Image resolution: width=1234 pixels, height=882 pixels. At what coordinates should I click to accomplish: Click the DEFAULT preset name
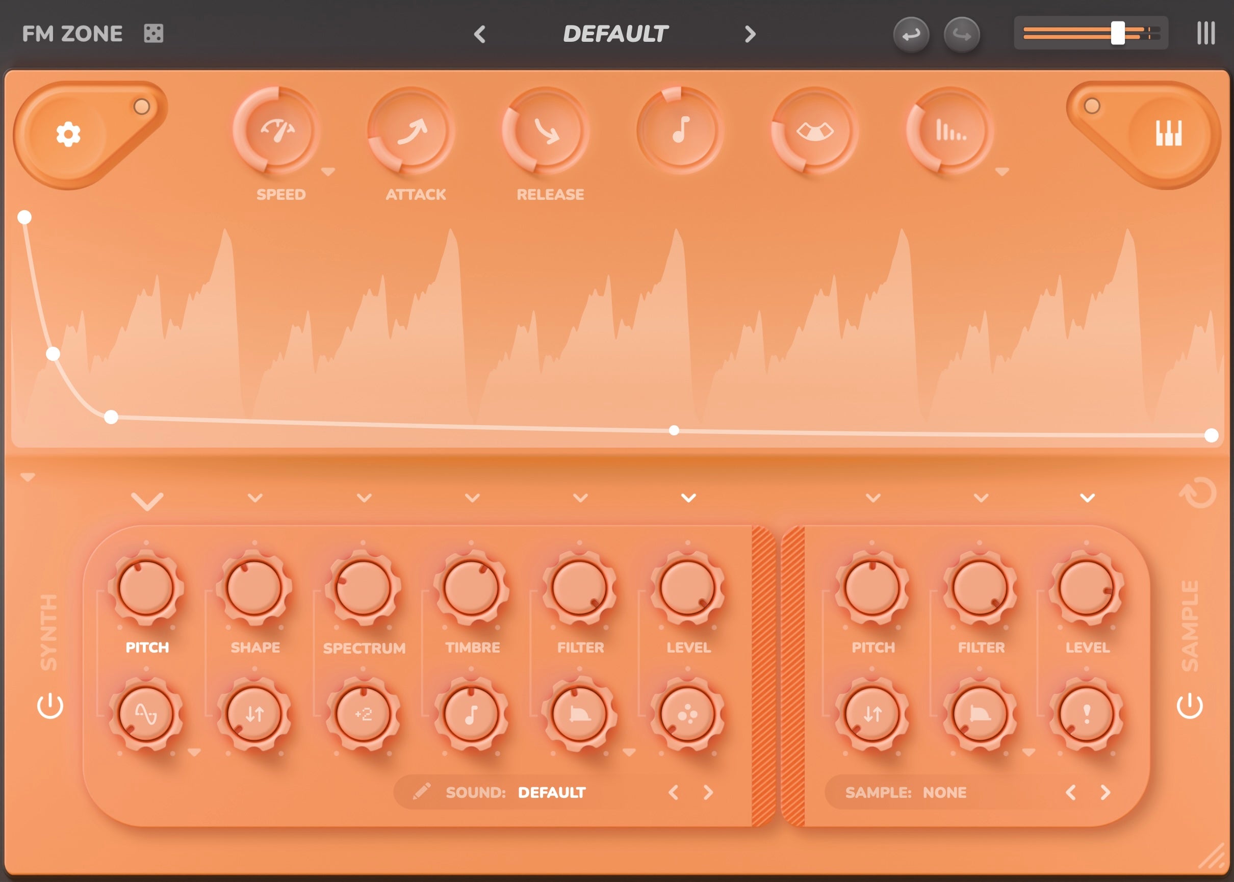pyautogui.click(x=615, y=34)
